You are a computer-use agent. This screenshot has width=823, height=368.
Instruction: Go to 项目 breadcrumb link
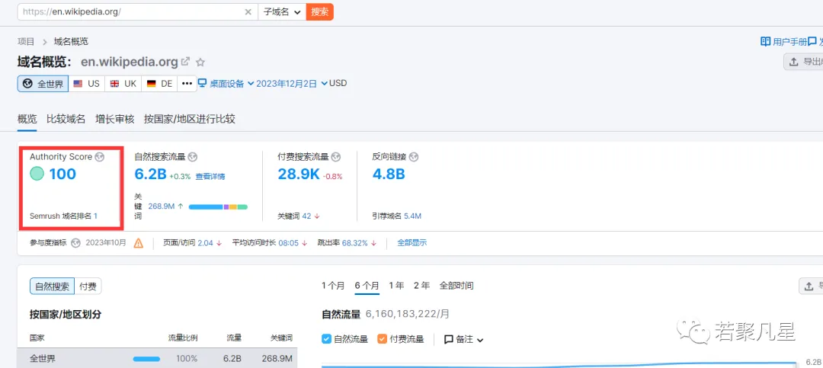(x=26, y=41)
